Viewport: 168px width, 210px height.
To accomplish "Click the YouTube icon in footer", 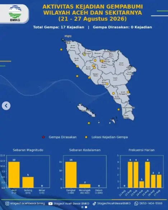I will click(x=51, y=204).
